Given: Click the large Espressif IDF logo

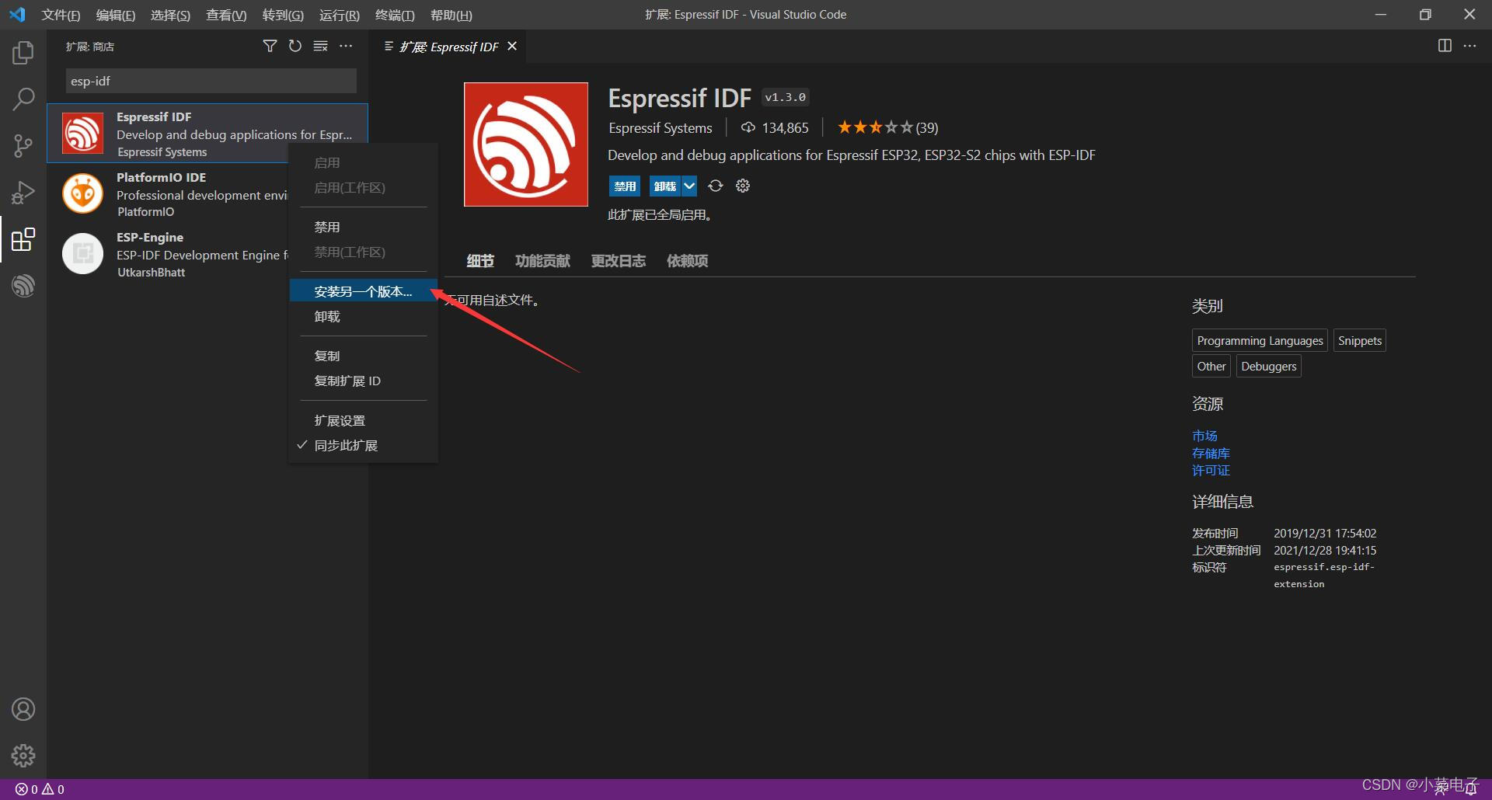Looking at the screenshot, I should pyautogui.click(x=526, y=144).
